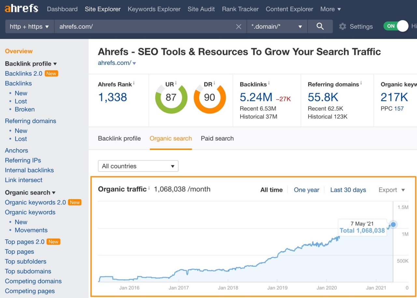Open the Export menu
The width and height of the screenshot is (417, 298).
point(391,190)
